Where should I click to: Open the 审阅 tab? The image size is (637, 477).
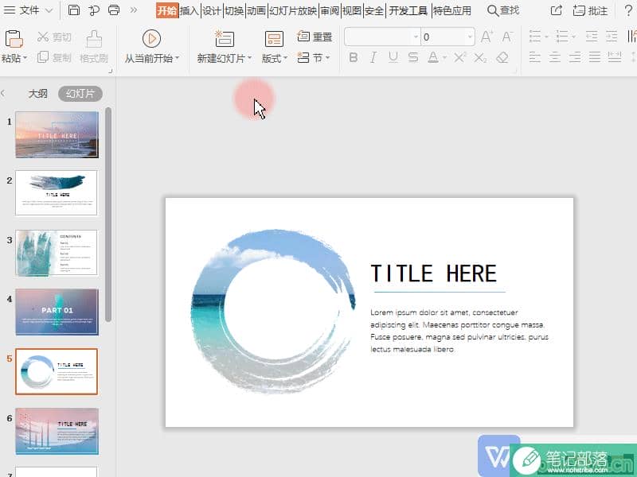330,10
